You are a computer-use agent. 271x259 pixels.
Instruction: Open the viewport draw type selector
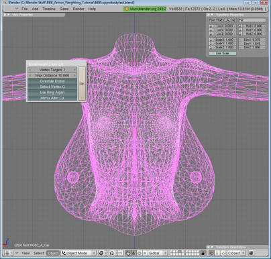[102, 253]
